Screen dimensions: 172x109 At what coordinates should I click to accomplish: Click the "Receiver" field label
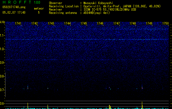(x=56, y=10)
